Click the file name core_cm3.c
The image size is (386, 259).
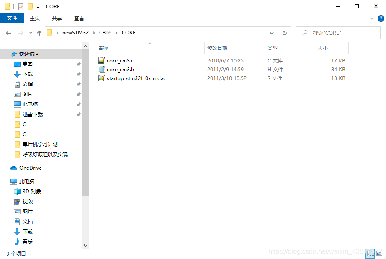click(x=120, y=61)
